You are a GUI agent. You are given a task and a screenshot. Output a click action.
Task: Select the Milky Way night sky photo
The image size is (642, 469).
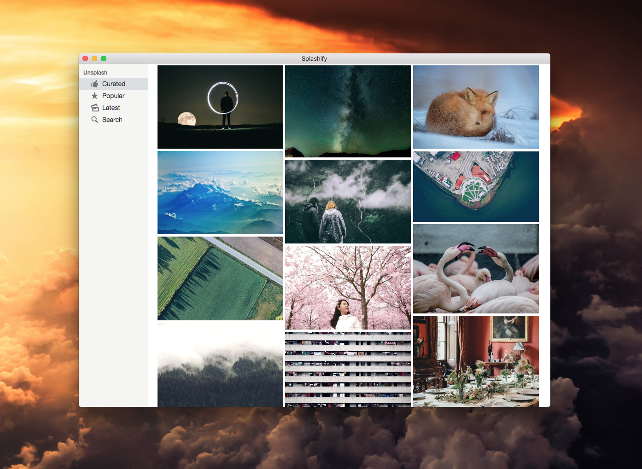click(x=348, y=111)
